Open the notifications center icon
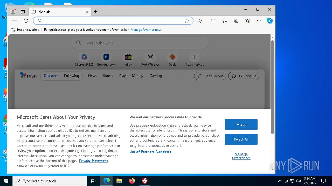This screenshot has height=186, width=332. tap(323, 181)
